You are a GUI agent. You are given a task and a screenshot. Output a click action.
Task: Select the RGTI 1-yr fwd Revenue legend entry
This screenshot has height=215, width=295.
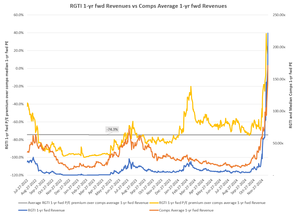coord(42,210)
